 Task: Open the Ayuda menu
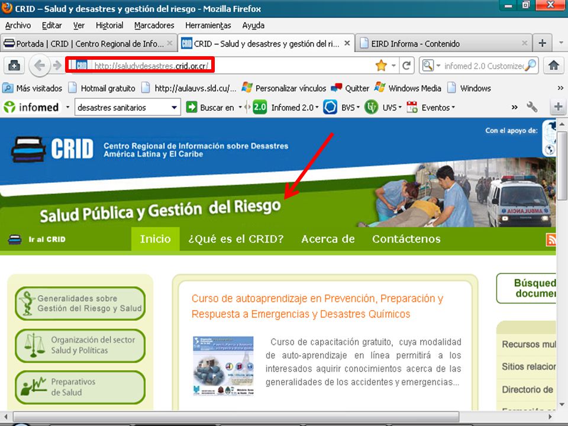pos(253,25)
